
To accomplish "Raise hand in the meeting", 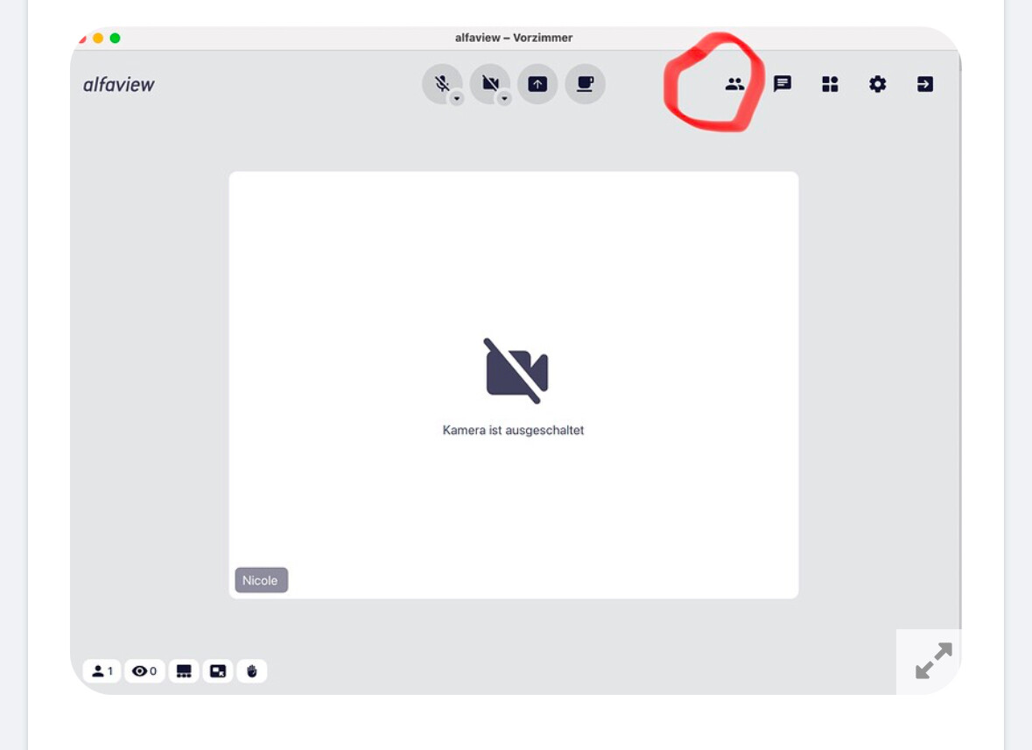I will pyautogui.click(x=252, y=671).
